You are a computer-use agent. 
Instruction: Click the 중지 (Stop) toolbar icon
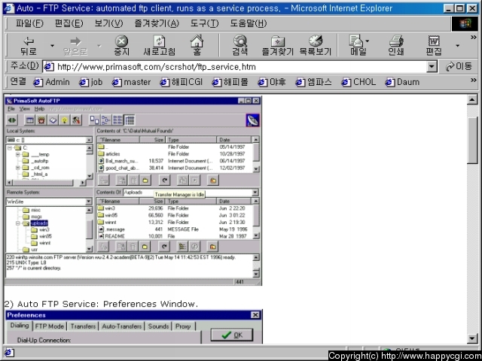coord(121,45)
